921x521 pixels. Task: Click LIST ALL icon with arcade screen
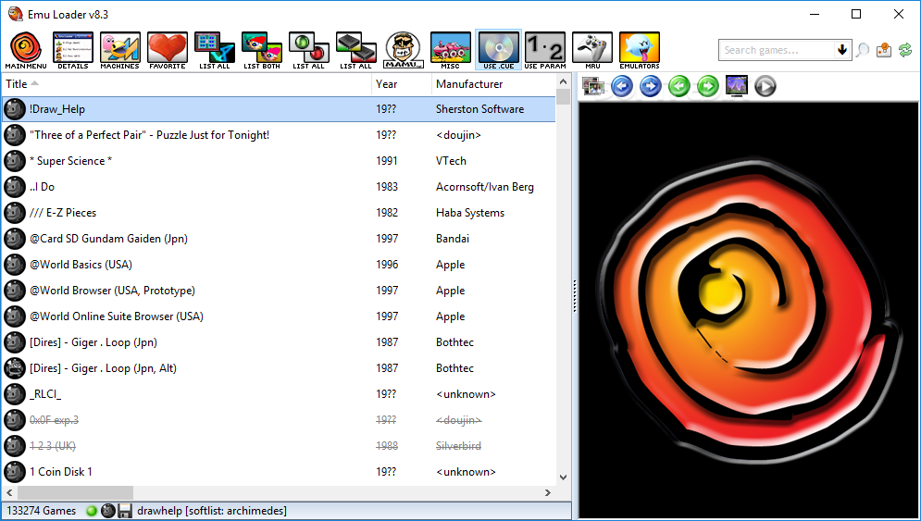pos(215,50)
